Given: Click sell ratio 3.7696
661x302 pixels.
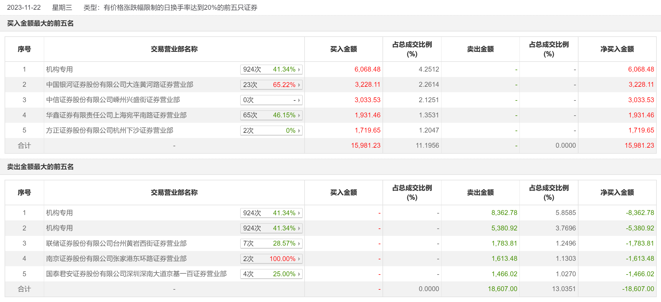Looking at the screenshot, I should [x=566, y=228].
